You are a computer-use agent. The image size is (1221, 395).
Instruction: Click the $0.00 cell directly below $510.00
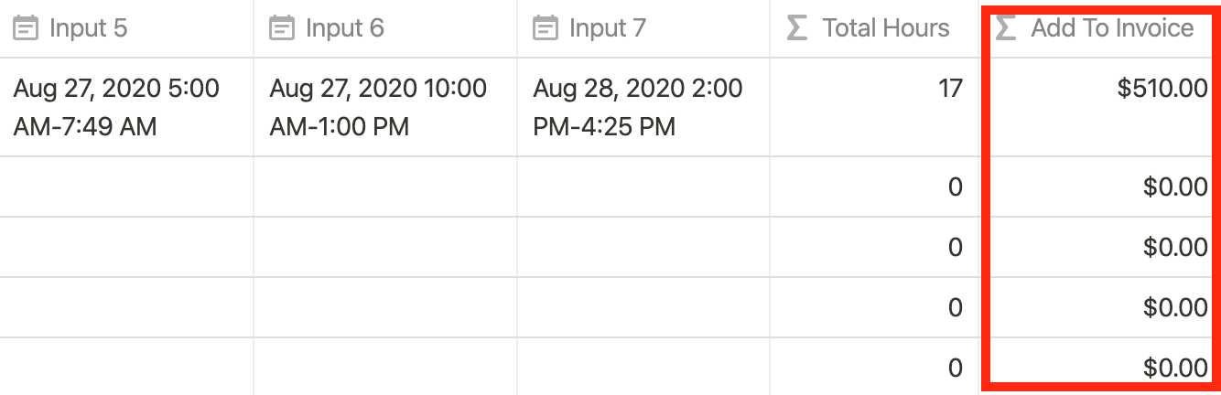(1101, 187)
